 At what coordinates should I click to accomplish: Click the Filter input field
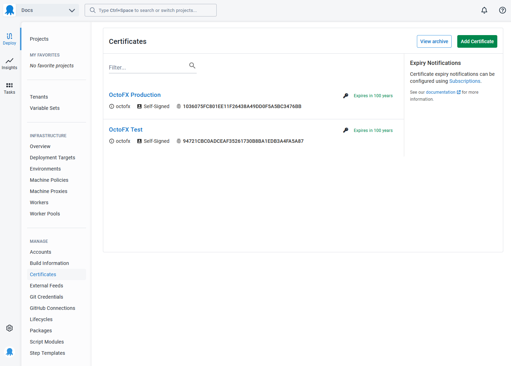click(x=148, y=67)
